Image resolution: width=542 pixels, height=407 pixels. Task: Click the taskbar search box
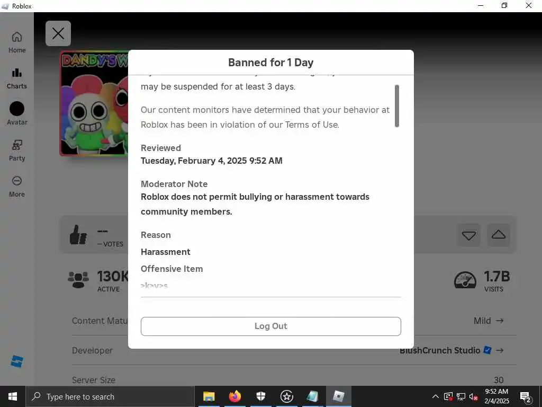(x=110, y=396)
